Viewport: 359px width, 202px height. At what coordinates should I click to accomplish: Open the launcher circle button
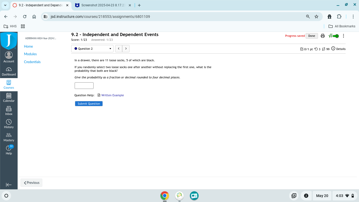6,196
